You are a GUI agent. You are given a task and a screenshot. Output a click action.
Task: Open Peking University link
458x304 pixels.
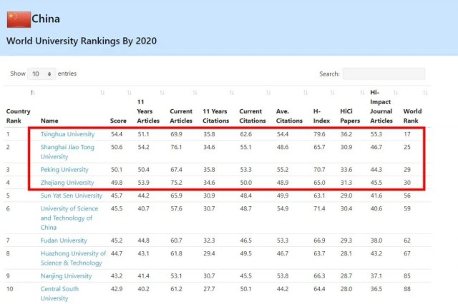click(64, 169)
